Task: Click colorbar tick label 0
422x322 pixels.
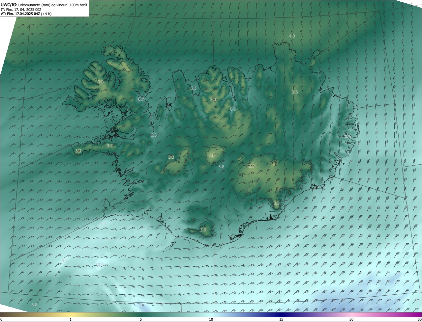Action: pyautogui.click(x=1, y=319)
